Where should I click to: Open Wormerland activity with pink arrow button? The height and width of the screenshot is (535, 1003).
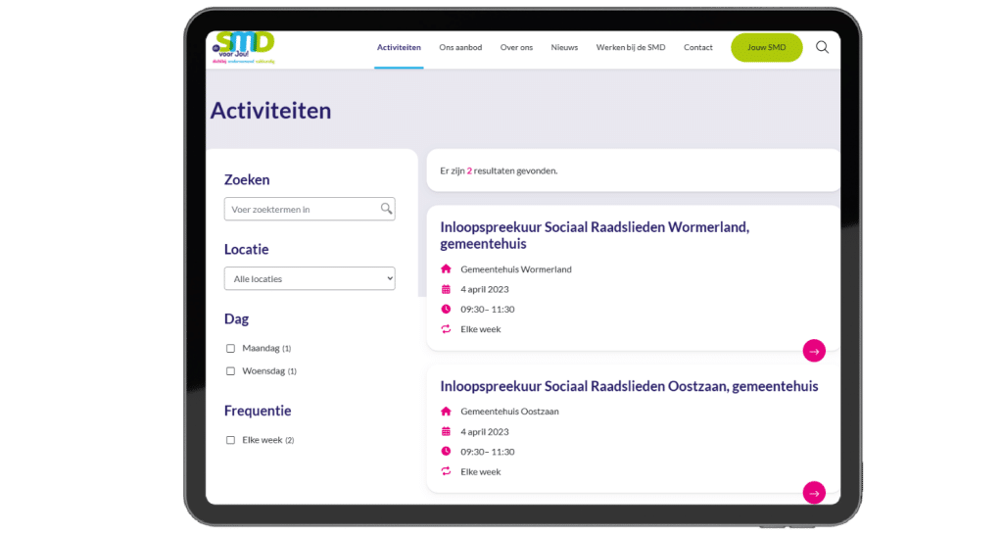pyautogui.click(x=814, y=351)
